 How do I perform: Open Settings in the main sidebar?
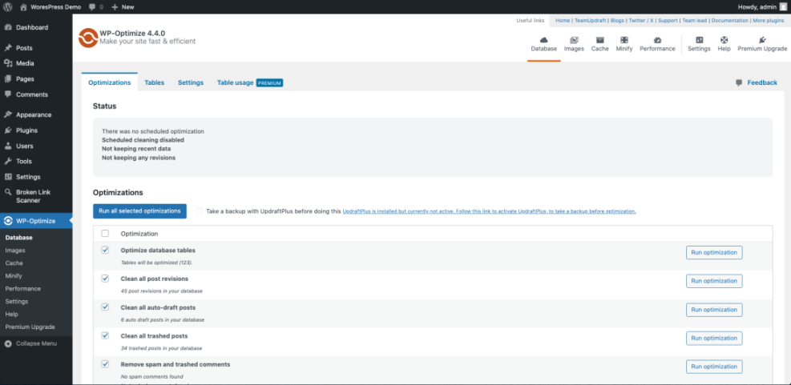28,177
